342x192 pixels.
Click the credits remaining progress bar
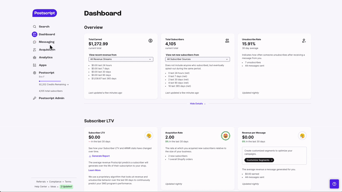50,81
